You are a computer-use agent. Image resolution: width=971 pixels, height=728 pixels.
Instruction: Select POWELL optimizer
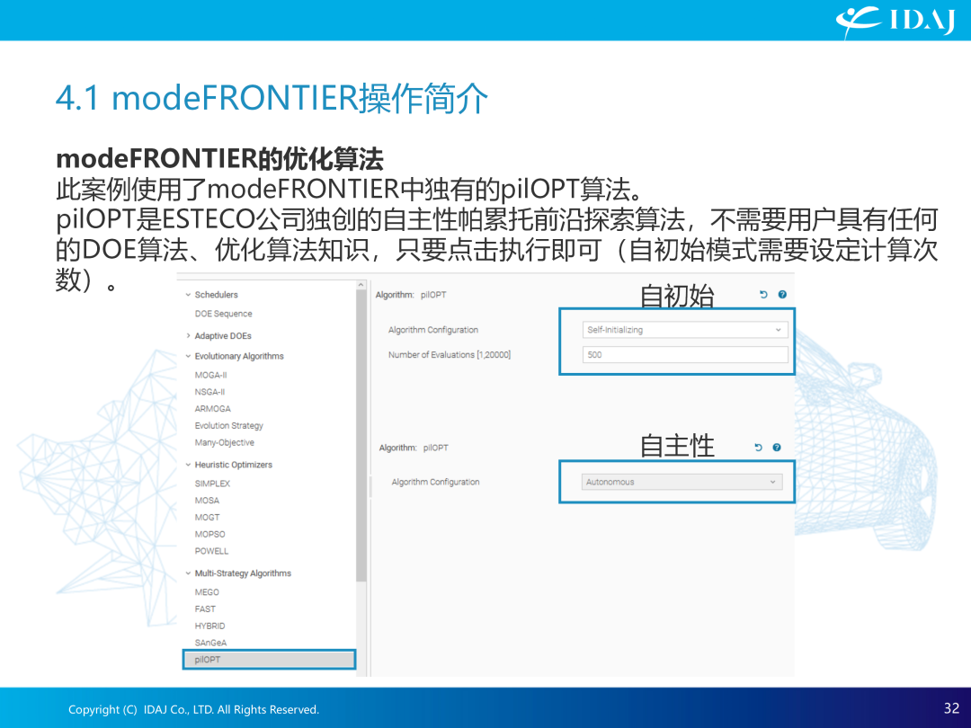point(212,551)
